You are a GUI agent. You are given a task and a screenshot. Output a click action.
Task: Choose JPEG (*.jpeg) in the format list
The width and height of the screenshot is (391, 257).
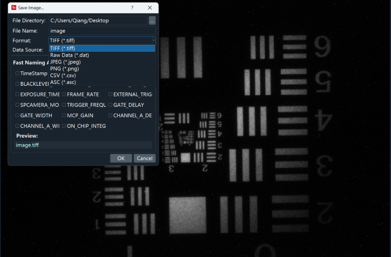click(x=102, y=62)
